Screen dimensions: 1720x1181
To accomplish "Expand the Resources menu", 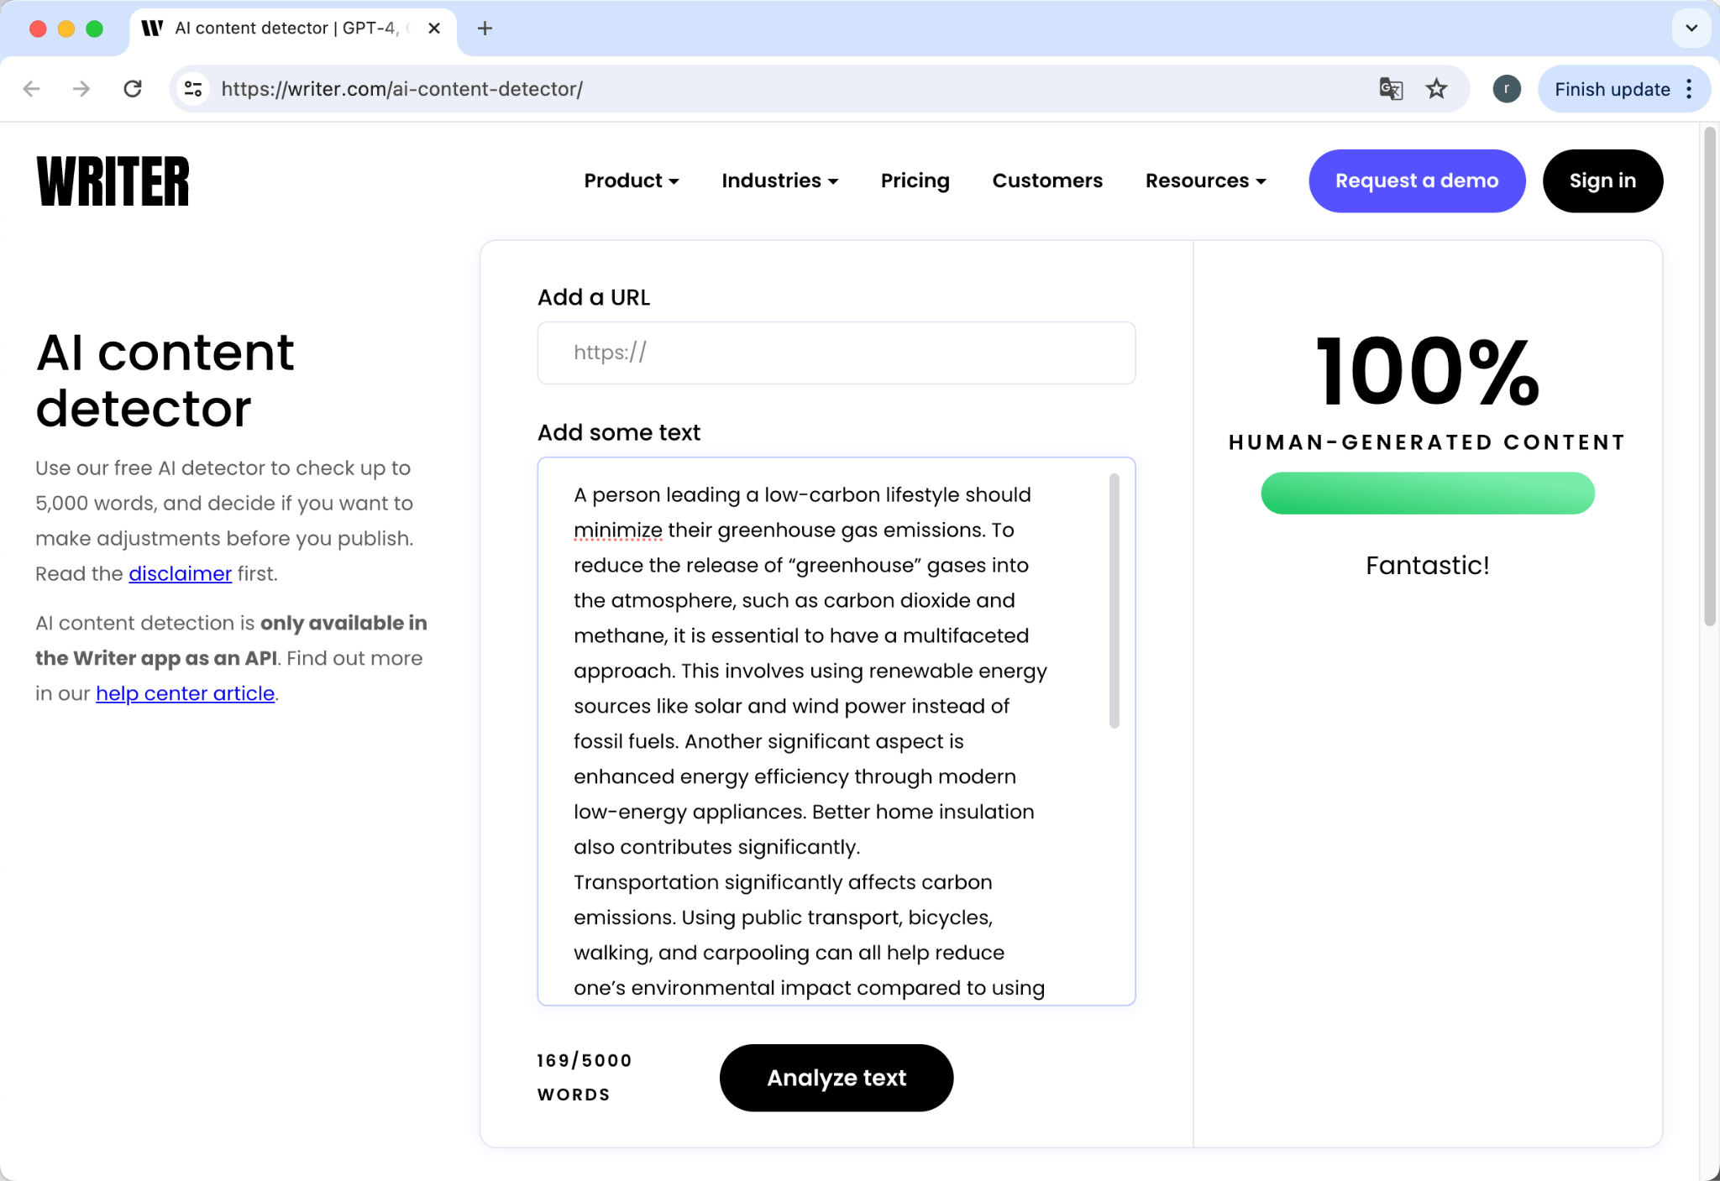I will tap(1206, 180).
